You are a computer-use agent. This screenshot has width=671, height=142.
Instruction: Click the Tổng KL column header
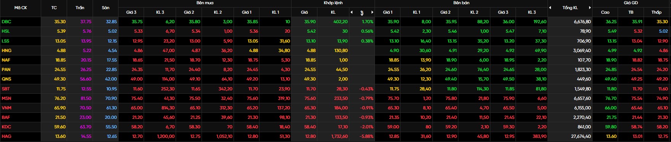tap(570, 8)
